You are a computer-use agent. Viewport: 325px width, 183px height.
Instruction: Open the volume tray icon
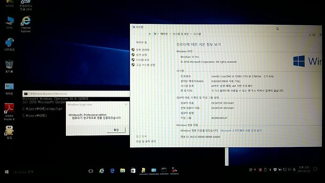289,169
